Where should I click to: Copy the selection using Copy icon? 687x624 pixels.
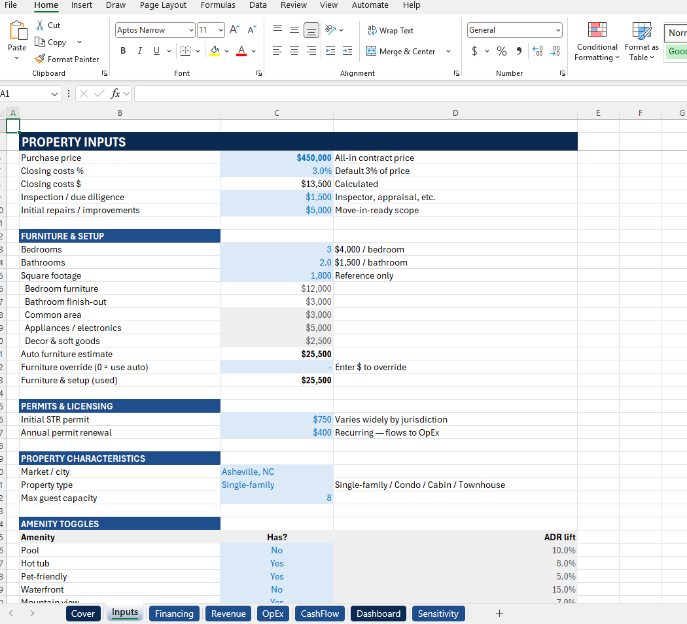click(40, 42)
